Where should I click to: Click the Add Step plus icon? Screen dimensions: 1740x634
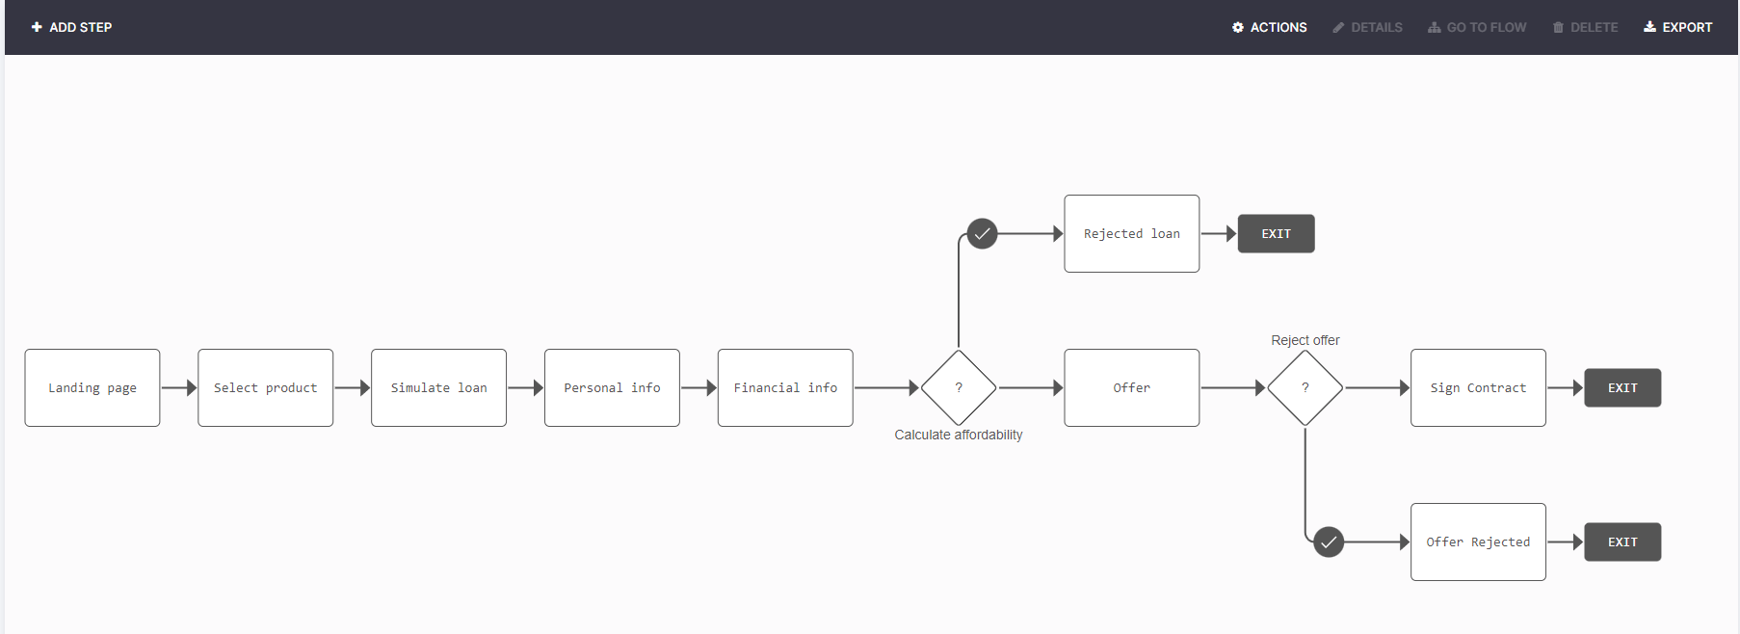pos(37,27)
